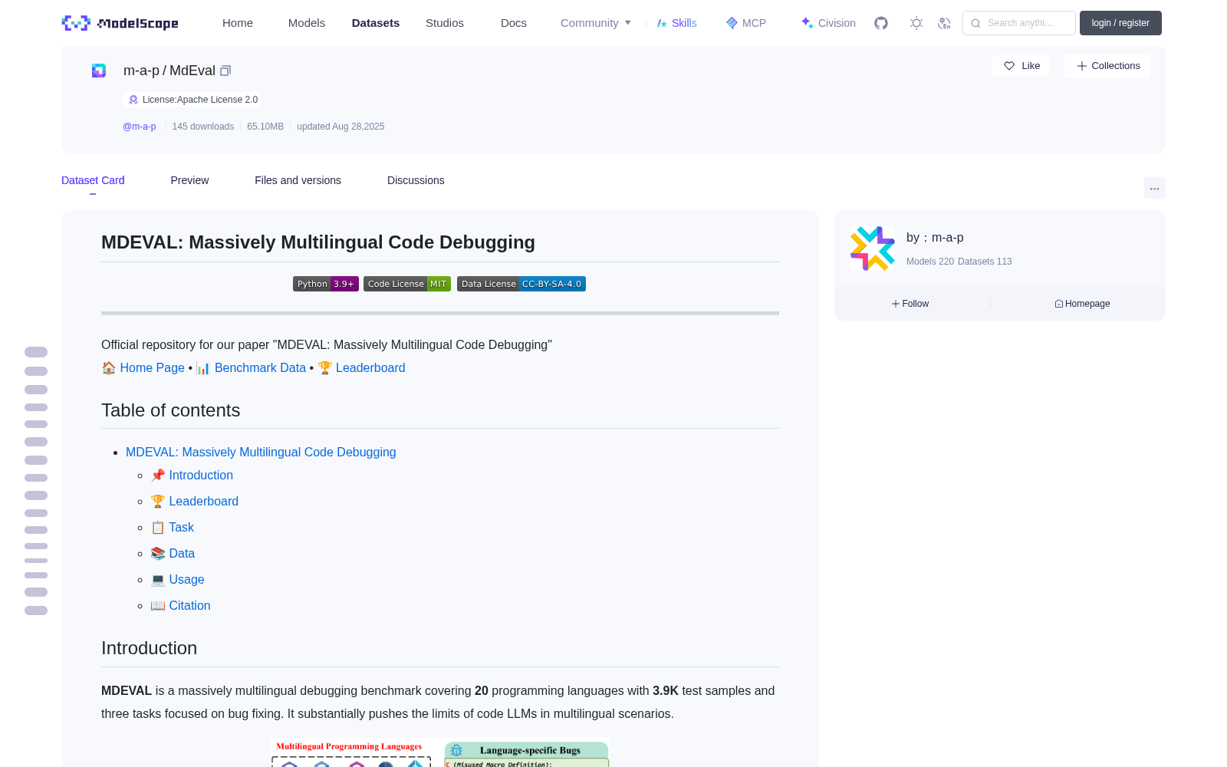This screenshot has width=1227, height=767.
Task: Visit the m-a-p Homepage button
Action: click(x=1082, y=304)
